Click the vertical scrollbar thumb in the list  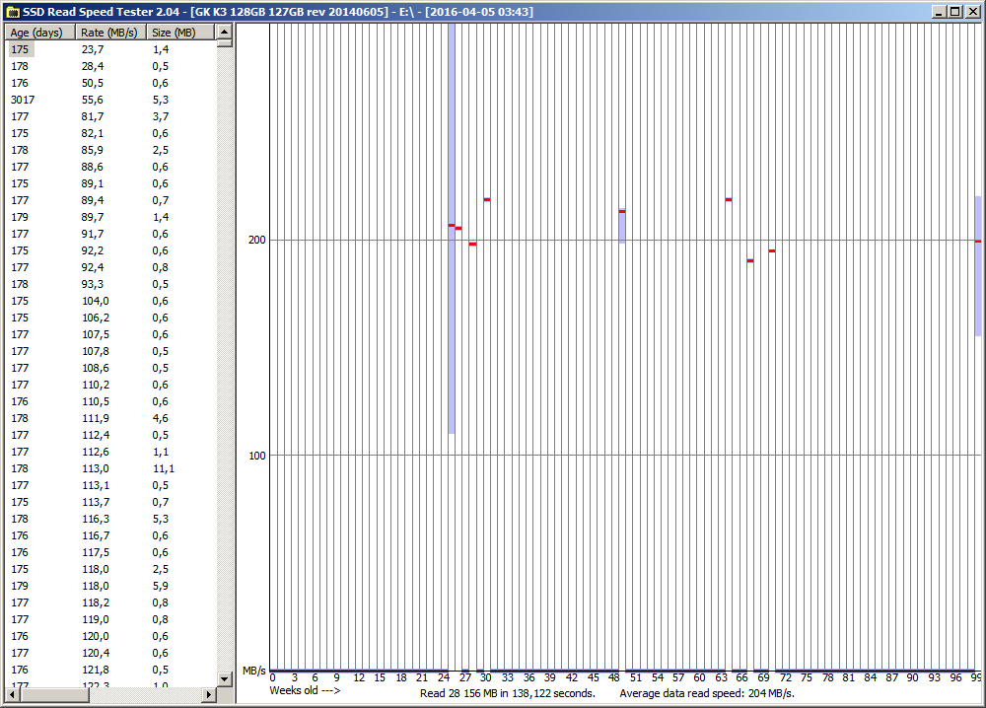coord(225,43)
